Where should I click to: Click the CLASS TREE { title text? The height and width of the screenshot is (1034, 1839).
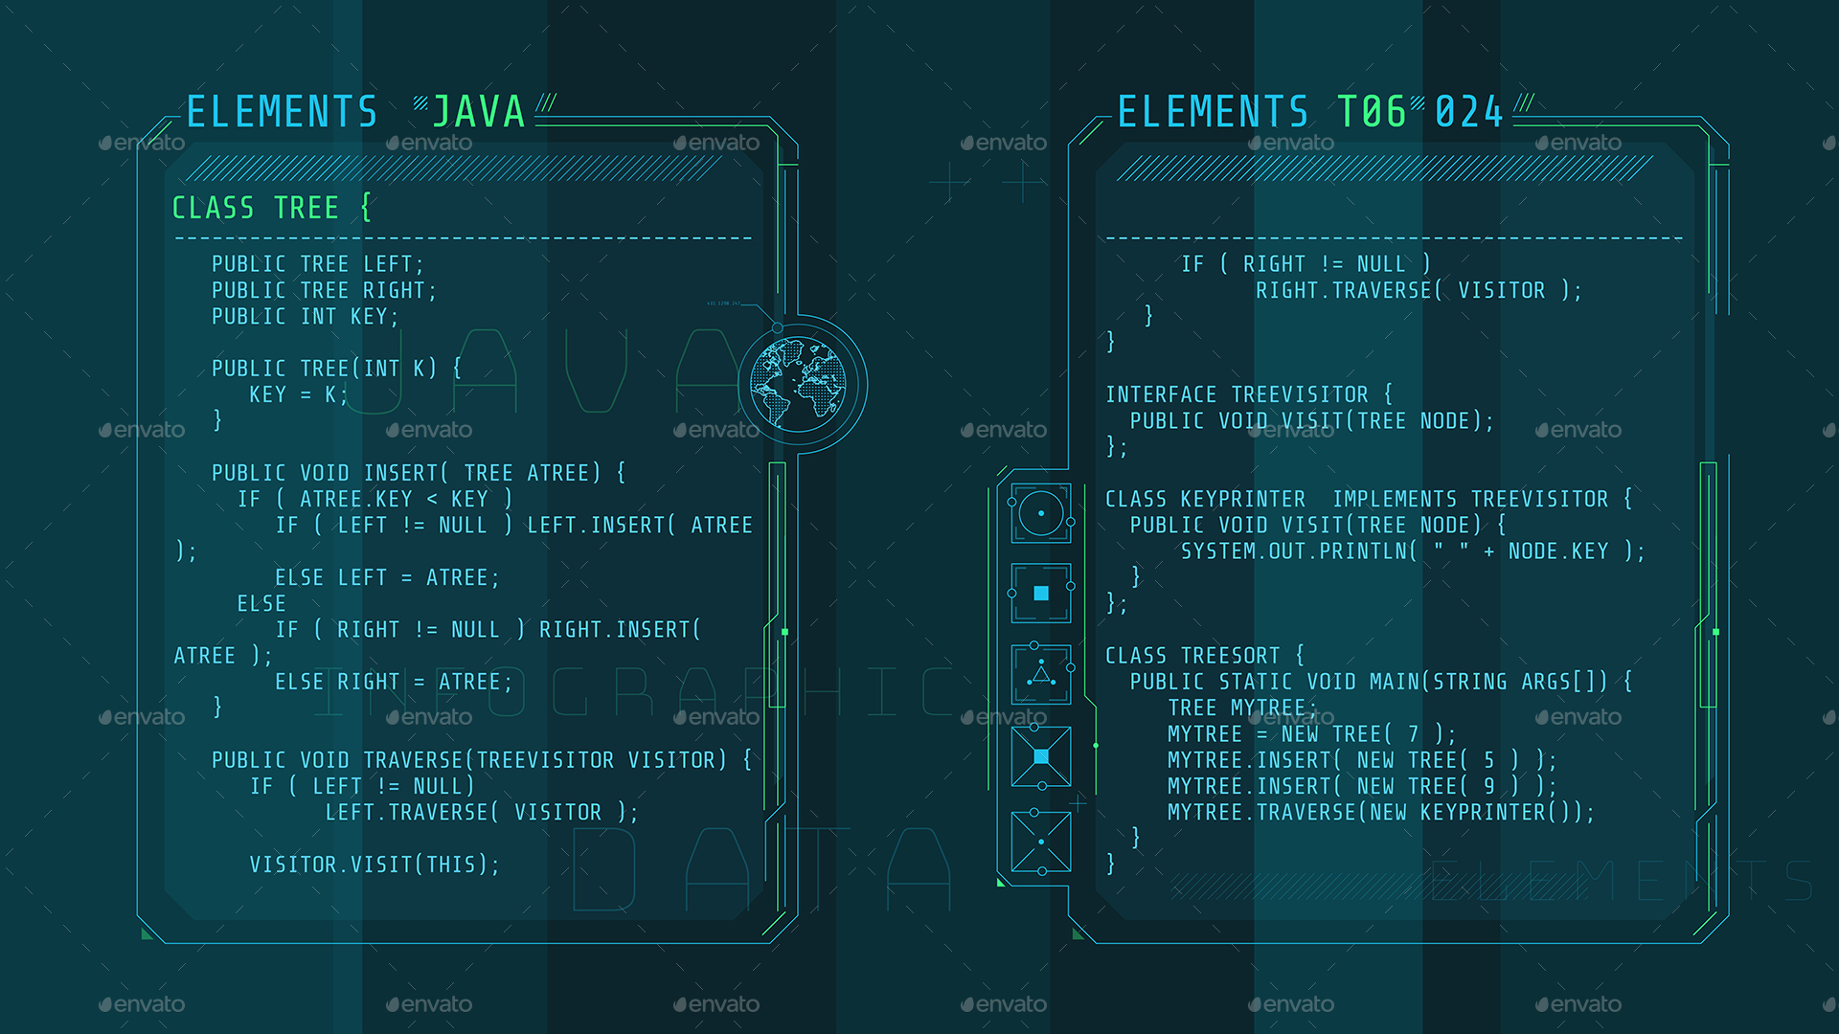pos(271,208)
